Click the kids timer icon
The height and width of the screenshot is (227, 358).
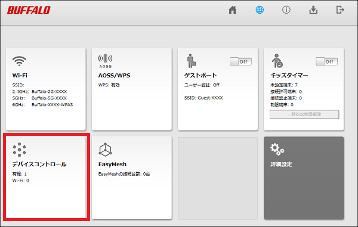click(277, 61)
